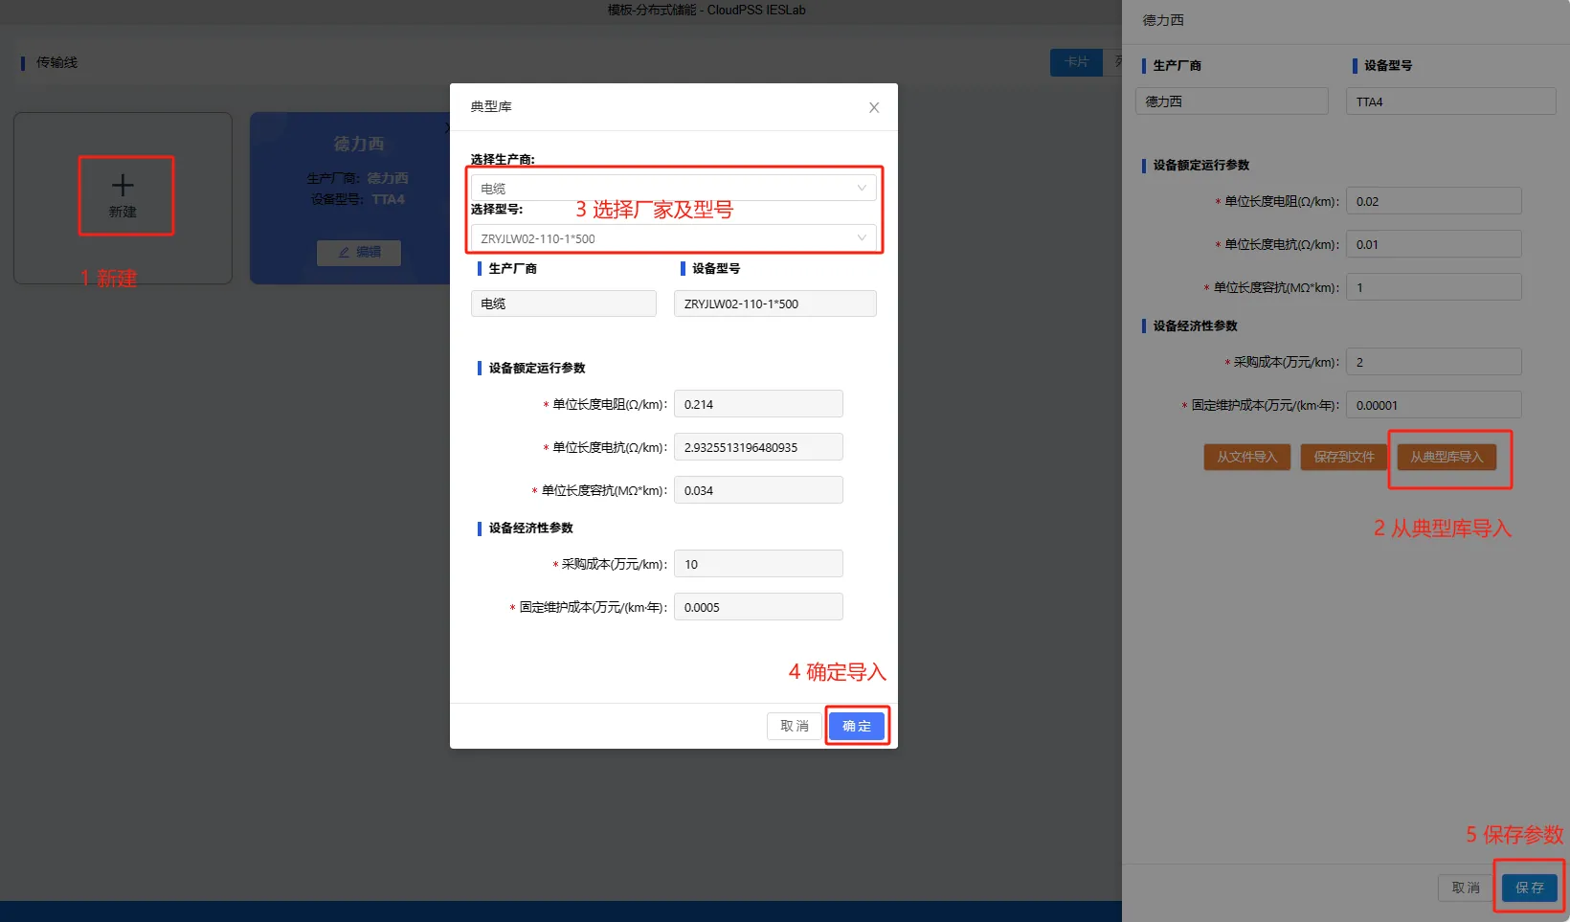
Task: Click 确定 button to confirm import
Action: [857, 726]
